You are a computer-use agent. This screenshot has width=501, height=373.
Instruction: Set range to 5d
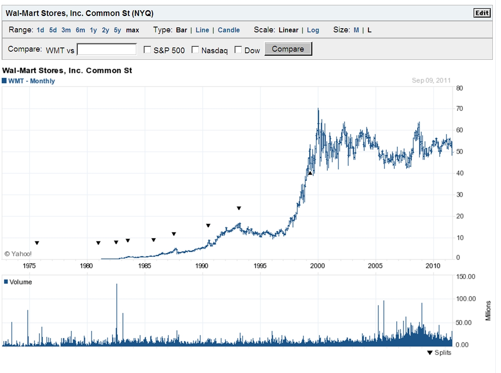point(53,30)
